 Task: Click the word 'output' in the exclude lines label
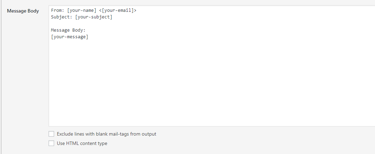tap(149, 134)
